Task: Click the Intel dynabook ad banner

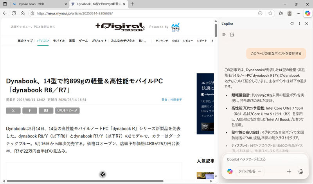Action: pos(205,104)
